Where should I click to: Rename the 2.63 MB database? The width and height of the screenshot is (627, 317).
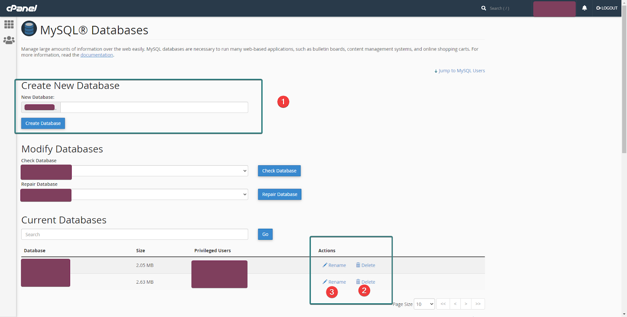334,282
